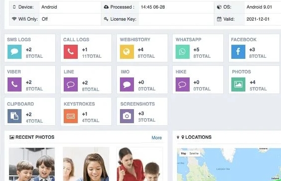Screen dimensions: 281x181
Task: Click the Wifi Only 'Off' value
Action: pos(45,19)
